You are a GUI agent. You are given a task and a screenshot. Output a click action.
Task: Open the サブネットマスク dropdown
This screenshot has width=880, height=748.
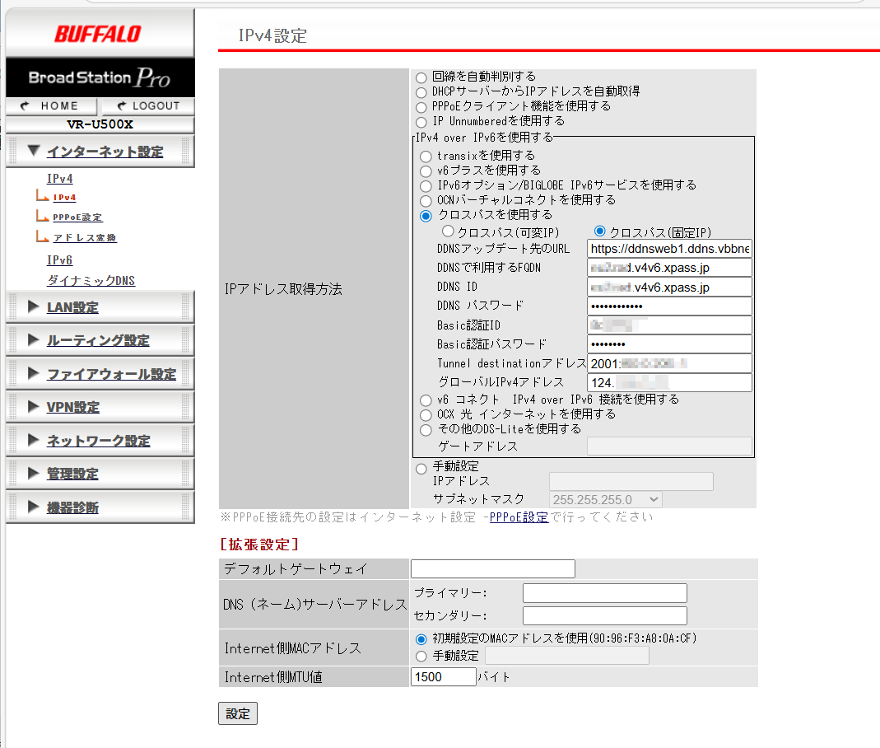tap(605, 499)
